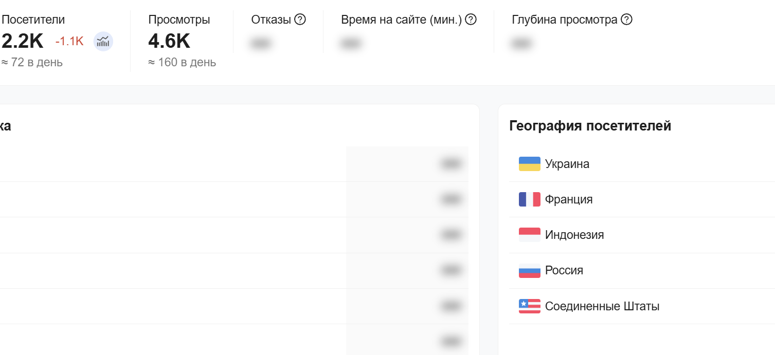
Task: Select the United States flag icon
Action: point(529,306)
